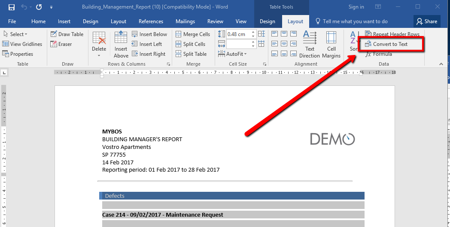Open Cell Margins
The width and height of the screenshot is (450, 227).
[x=331, y=45]
